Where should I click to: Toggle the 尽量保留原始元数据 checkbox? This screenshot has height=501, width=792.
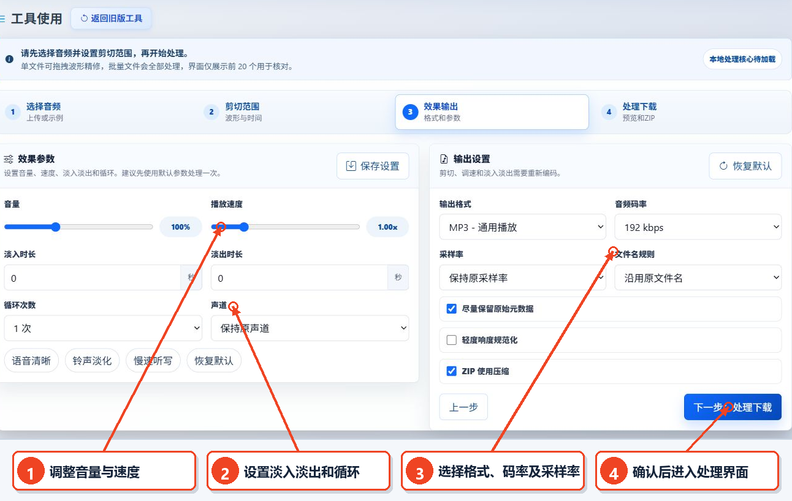[x=452, y=309]
